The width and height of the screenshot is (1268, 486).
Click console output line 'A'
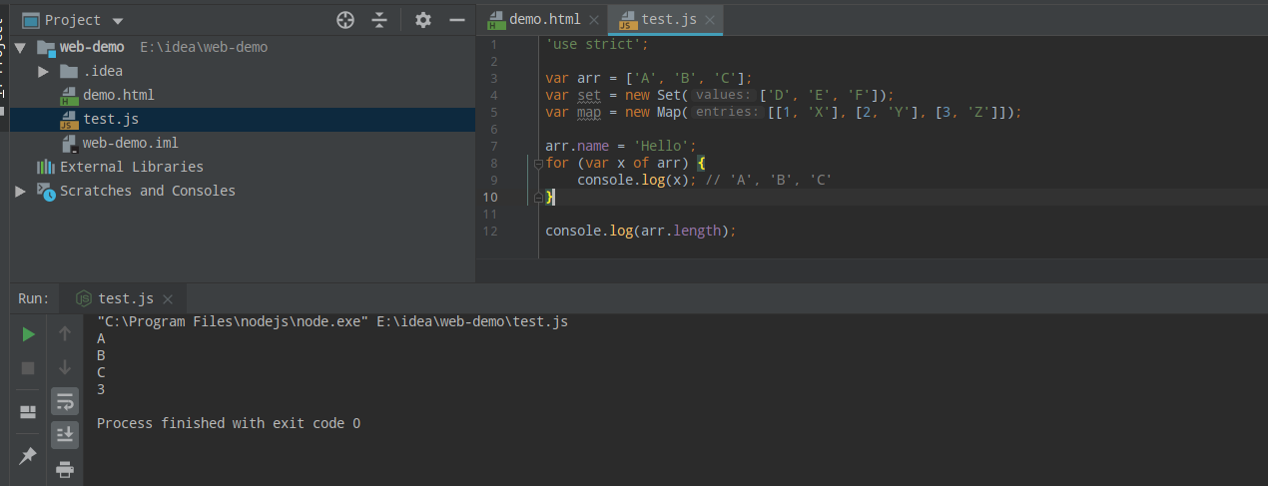(101, 339)
